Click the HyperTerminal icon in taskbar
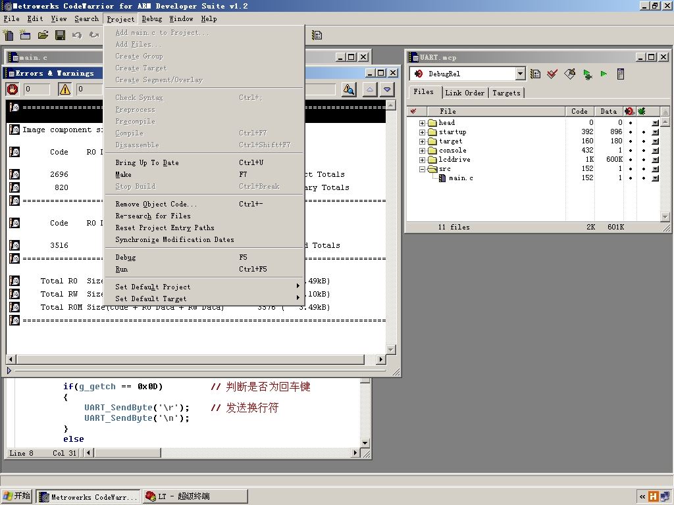The image size is (674, 505). pos(151,496)
